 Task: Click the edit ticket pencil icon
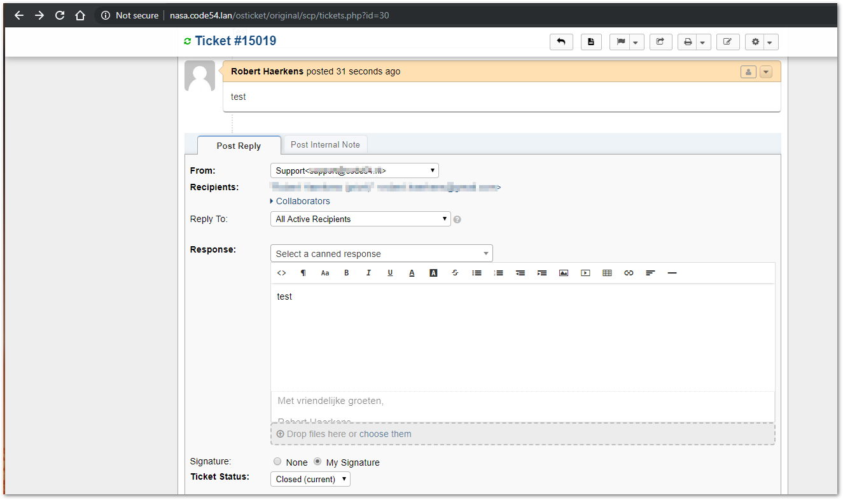[728, 42]
